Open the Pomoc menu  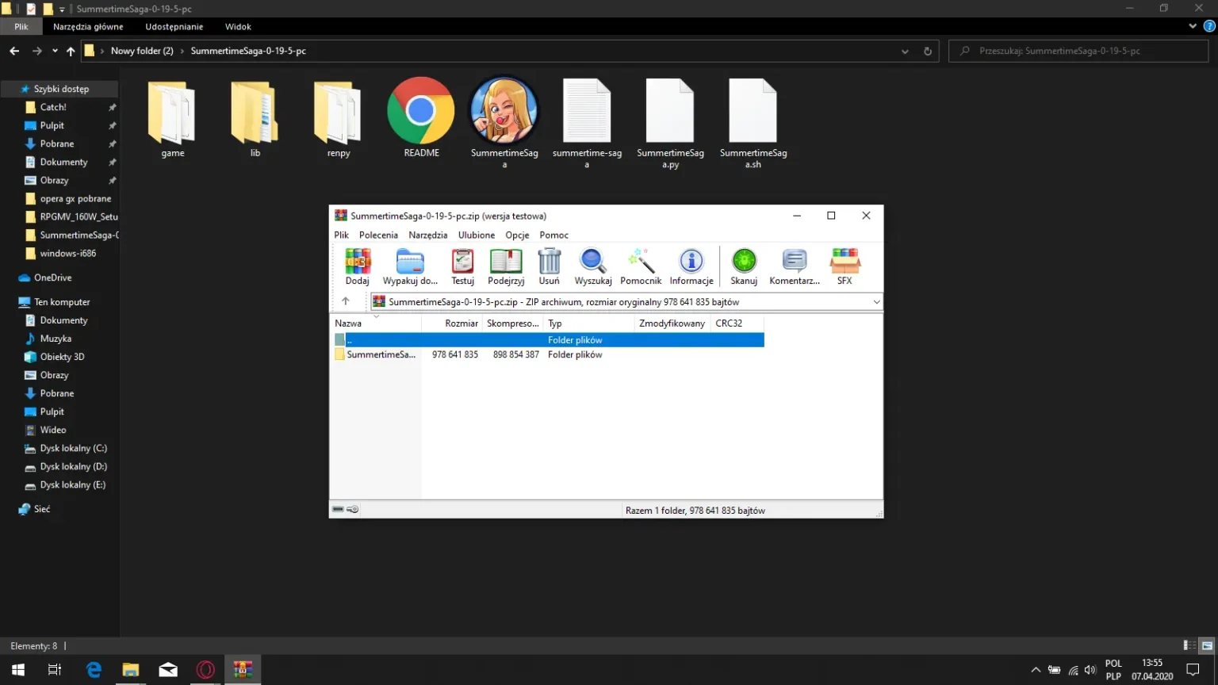554,235
